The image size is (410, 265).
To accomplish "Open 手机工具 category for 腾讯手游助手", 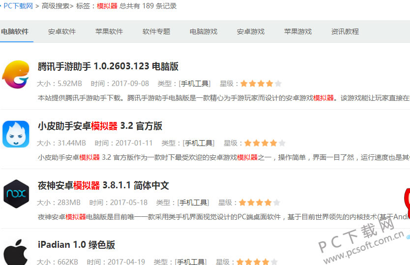I will click(x=195, y=84).
